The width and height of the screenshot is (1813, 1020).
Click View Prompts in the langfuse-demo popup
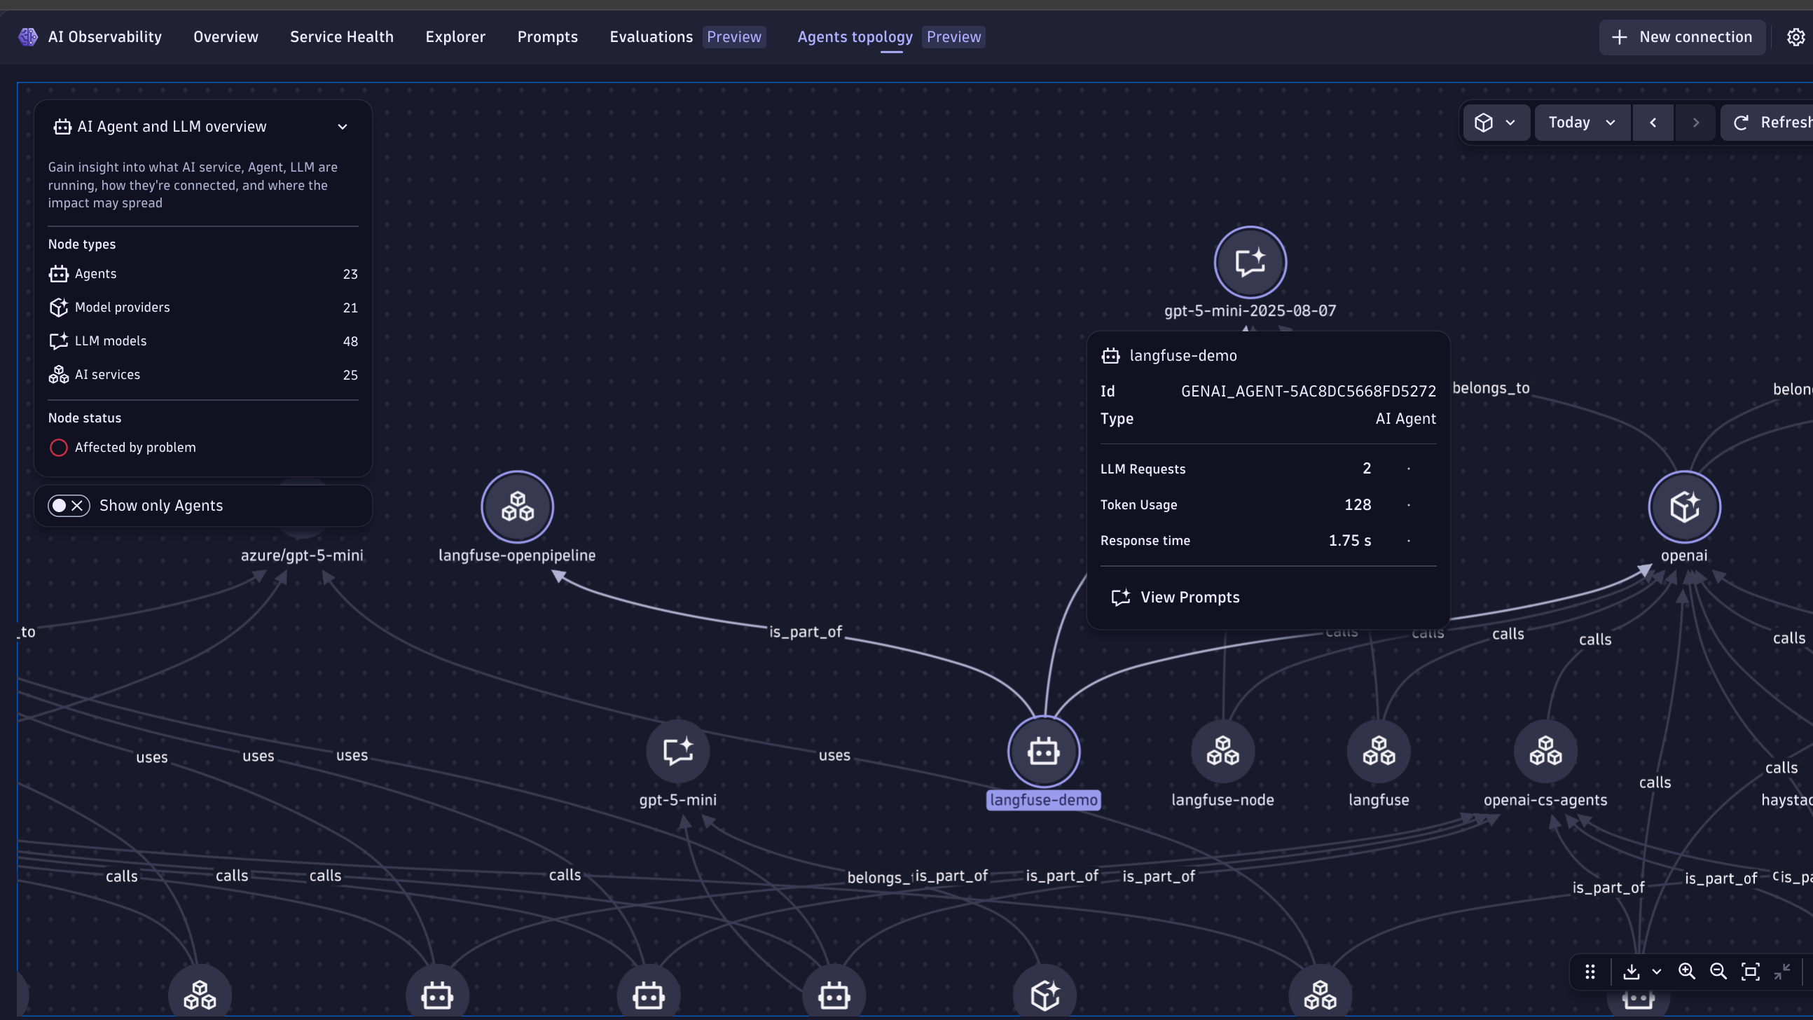1176,598
